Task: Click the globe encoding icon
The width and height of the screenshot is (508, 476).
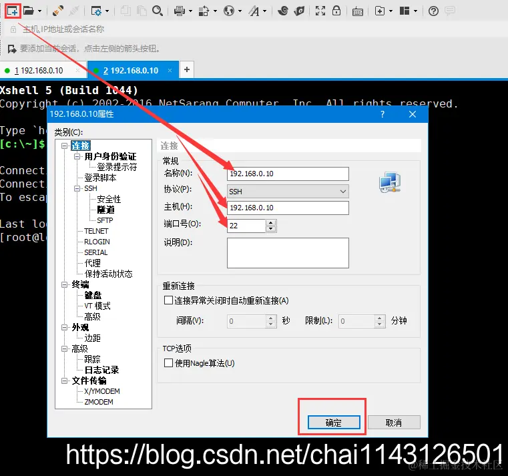Action: (229, 11)
